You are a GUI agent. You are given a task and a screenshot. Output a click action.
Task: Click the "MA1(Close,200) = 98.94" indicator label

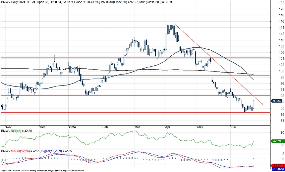click(156, 2)
